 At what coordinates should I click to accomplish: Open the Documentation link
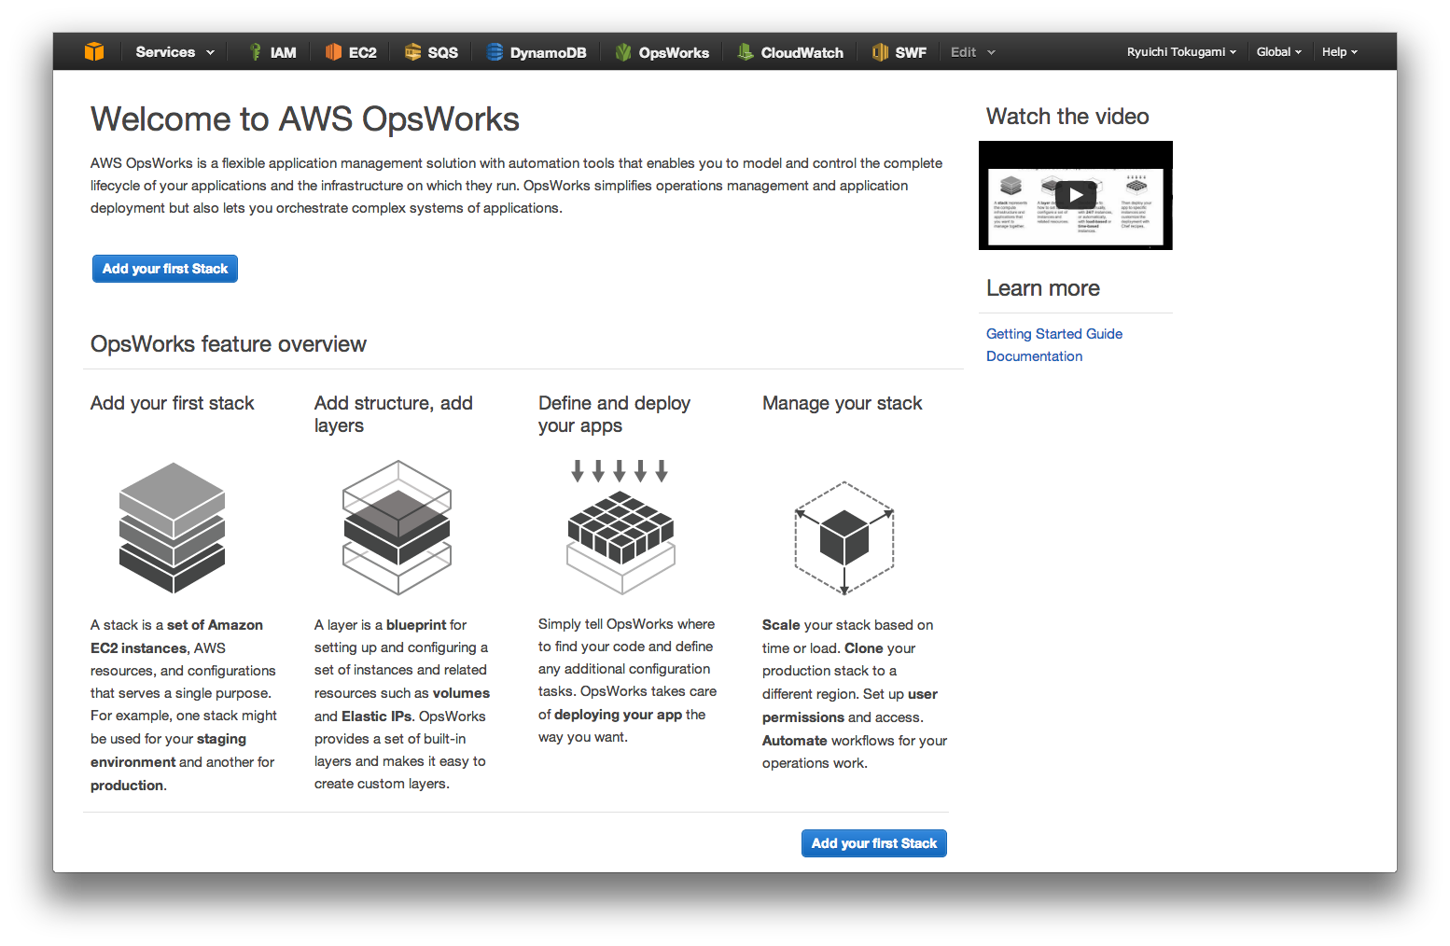point(1034,355)
